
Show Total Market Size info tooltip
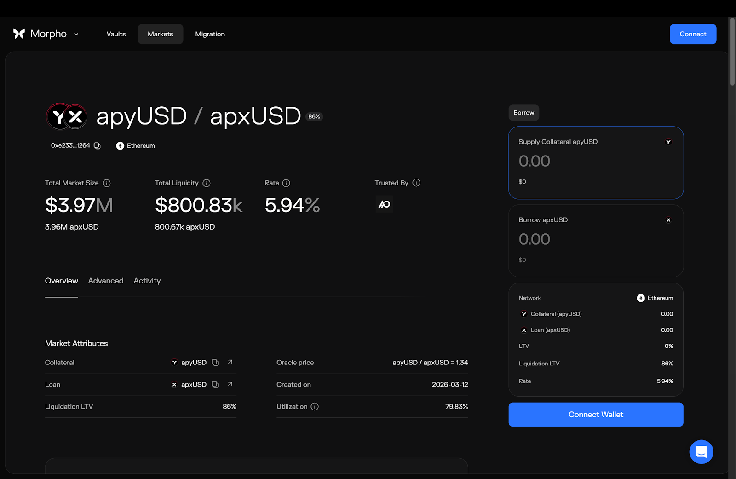[107, 183]
